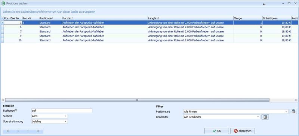299x136 pixels.
Task: Click Standard cell in row 6
Action: (x=50, y=27)
